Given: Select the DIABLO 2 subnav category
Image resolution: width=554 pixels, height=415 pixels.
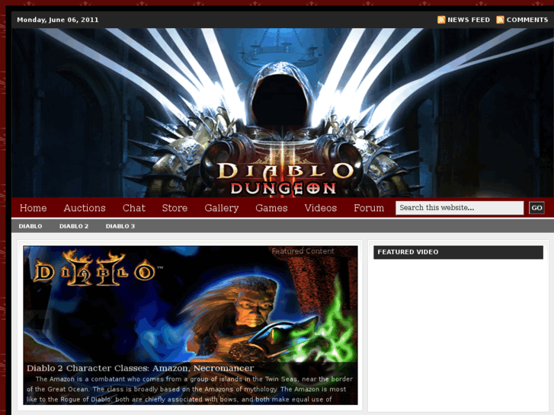Looking at the screenshot, I should coord(74,226).
